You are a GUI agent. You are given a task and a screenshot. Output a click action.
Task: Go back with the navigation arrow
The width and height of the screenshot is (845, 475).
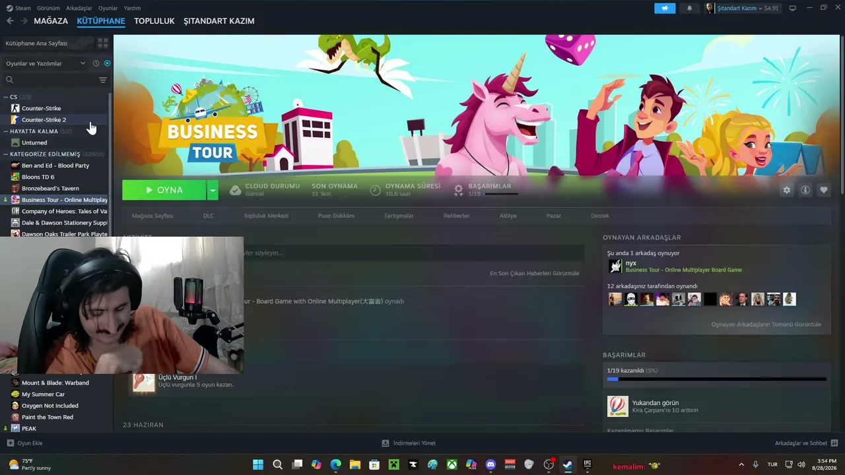click(x=10, y=21)
